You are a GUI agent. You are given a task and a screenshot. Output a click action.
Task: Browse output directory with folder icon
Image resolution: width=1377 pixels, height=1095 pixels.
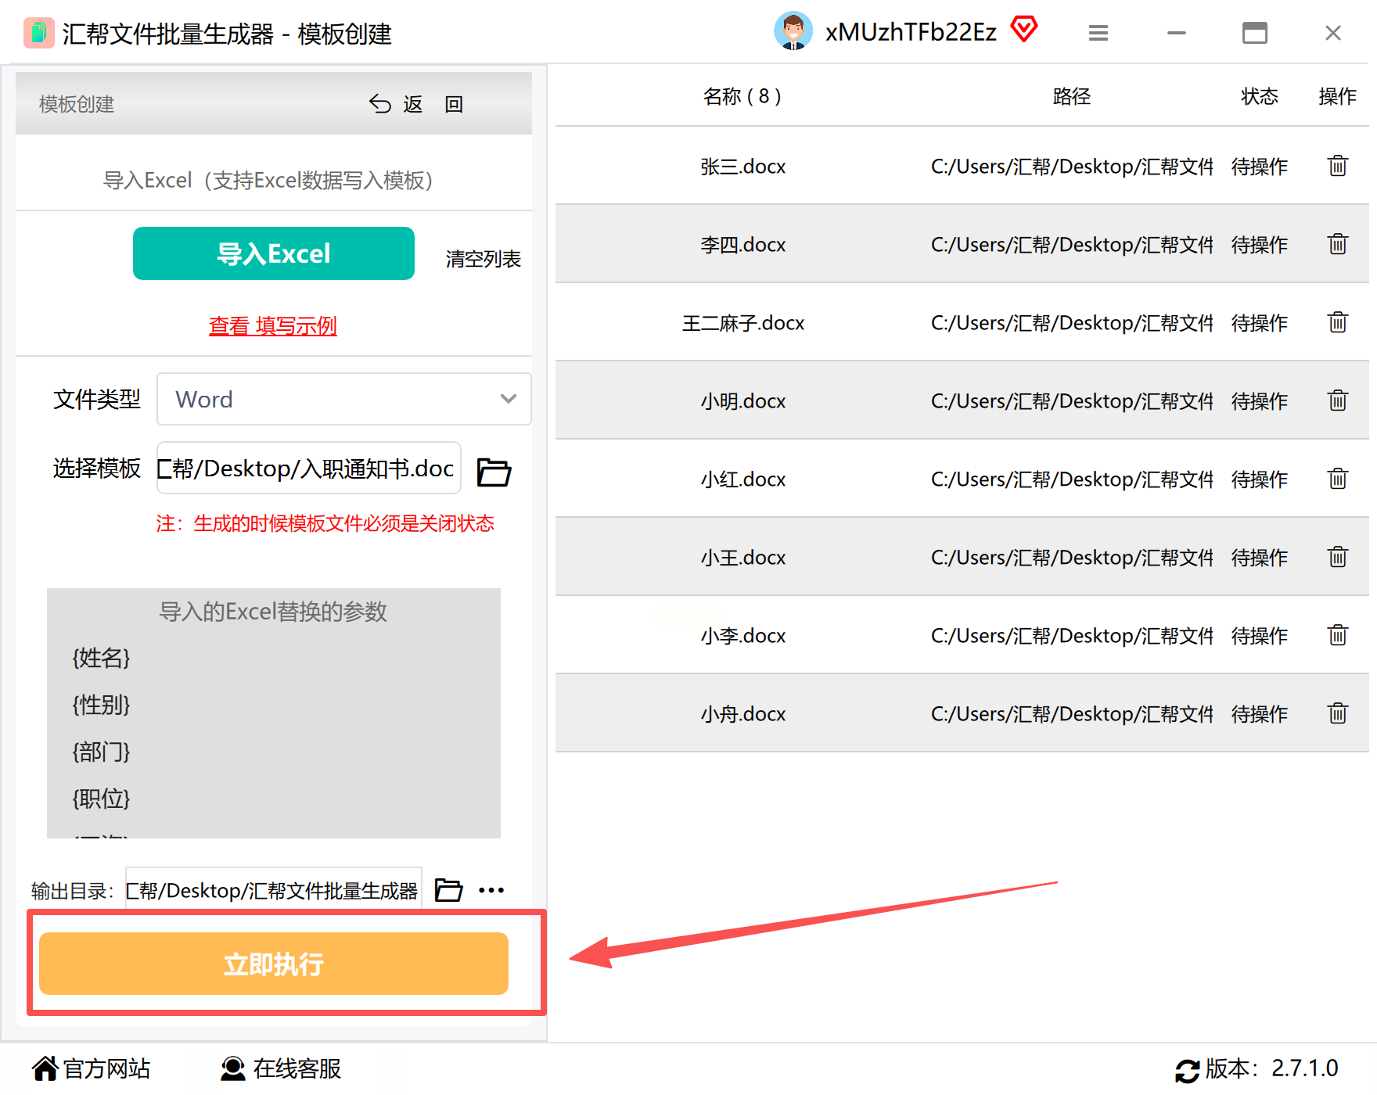(448, 889)
